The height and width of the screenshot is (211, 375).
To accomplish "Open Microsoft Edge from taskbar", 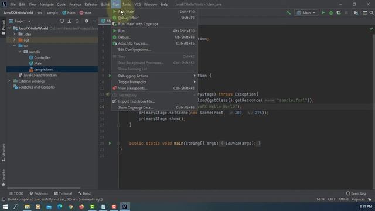I will pyautogui.click(x=60, y=206).
